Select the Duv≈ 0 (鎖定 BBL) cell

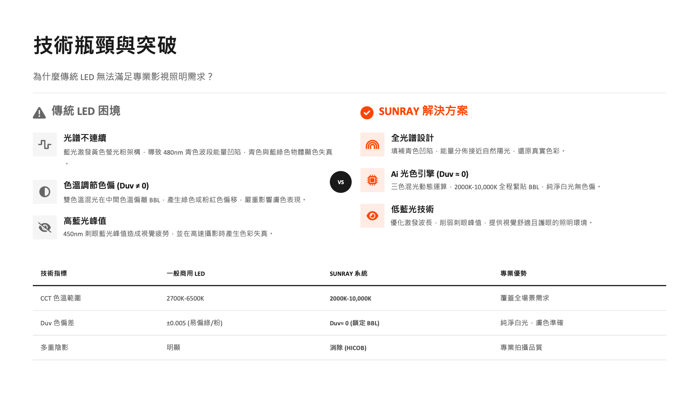point(354,323)
